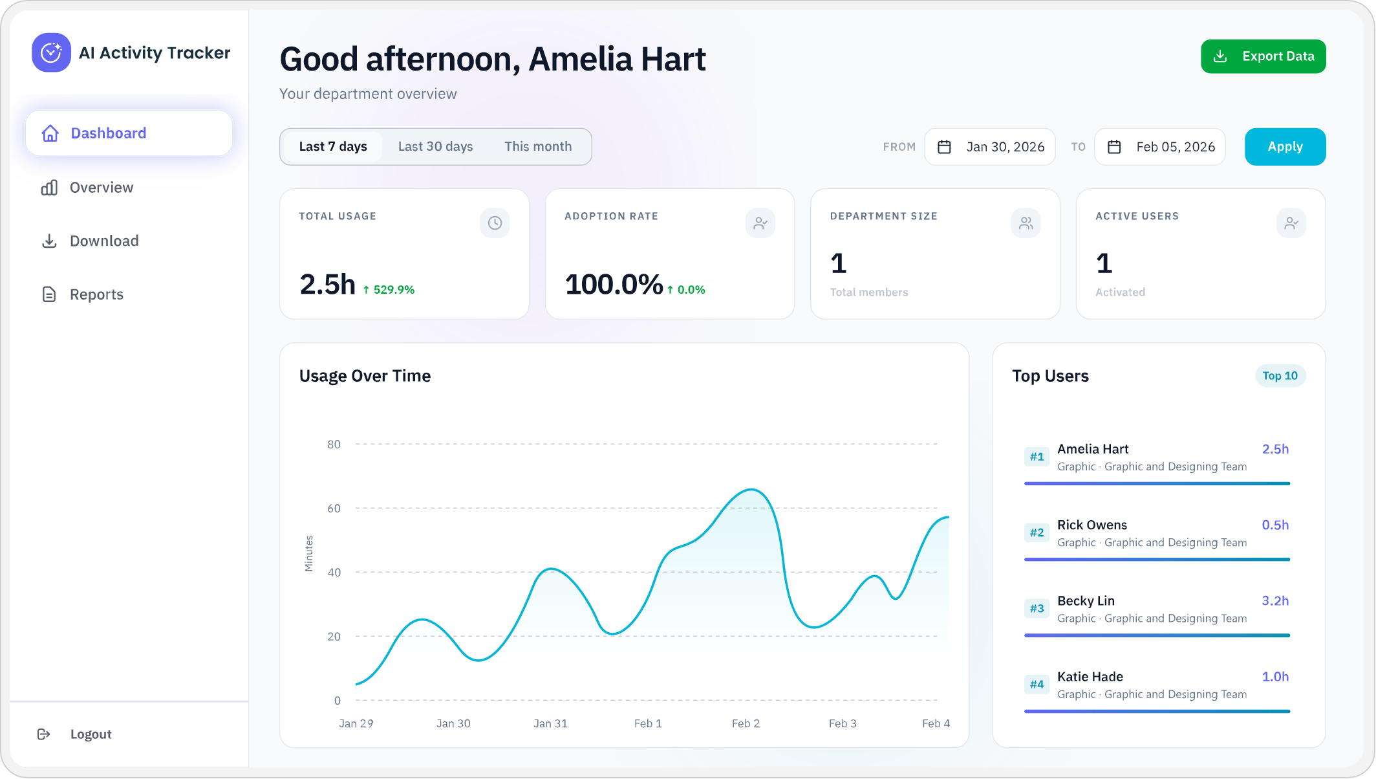Image resolution: width=1376 pixels, height=779 pixels.
Task: Open Overview via the bar chart icon
Action: coord(50,187)
